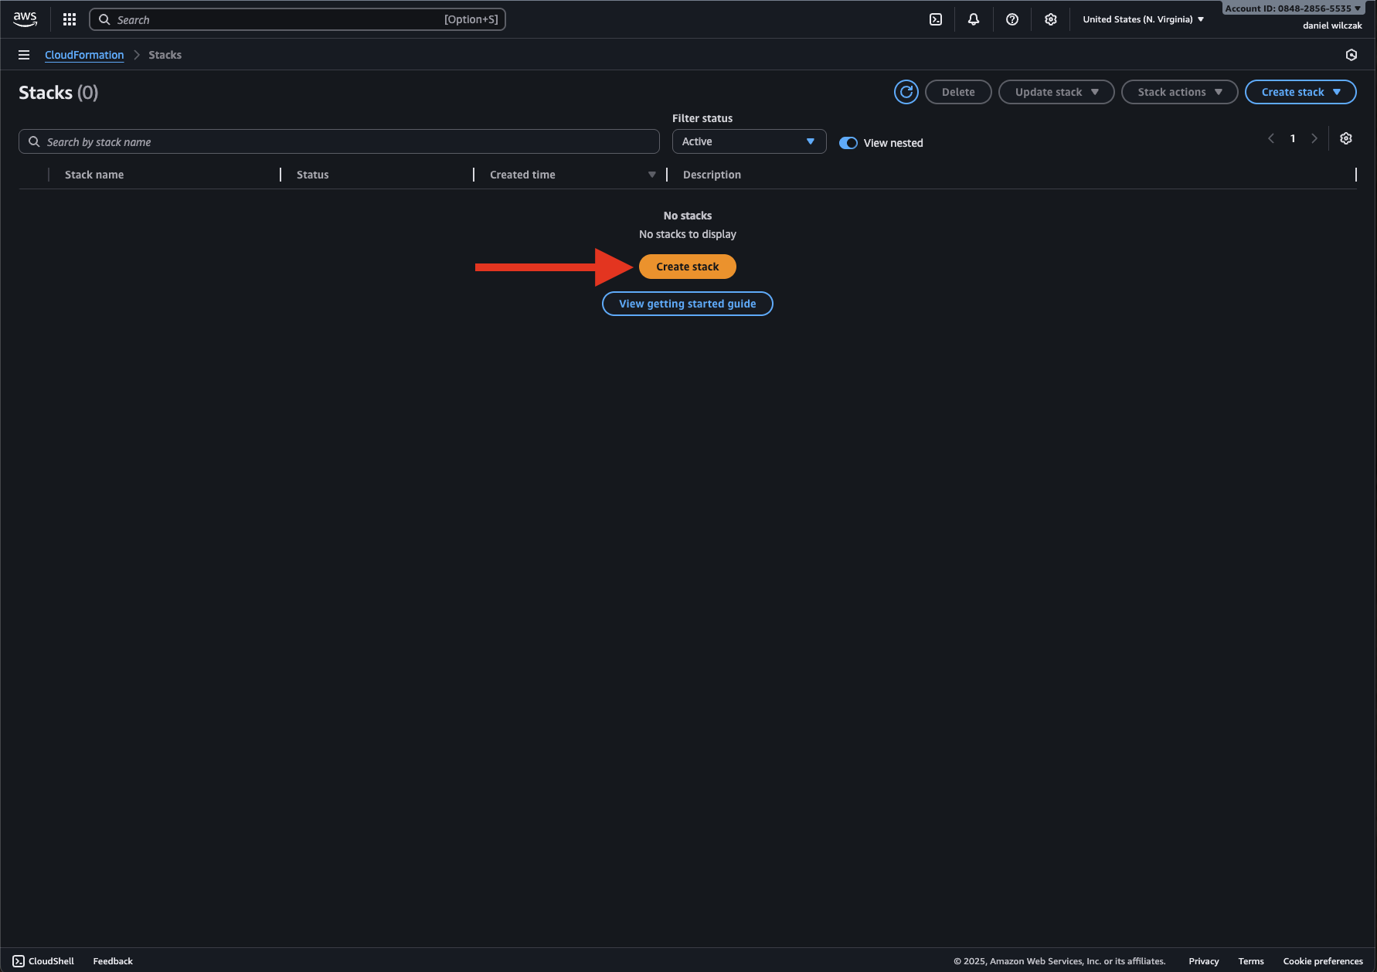Click the Search by stack name field
This screenshot has width=1377, height=972.
340,142
